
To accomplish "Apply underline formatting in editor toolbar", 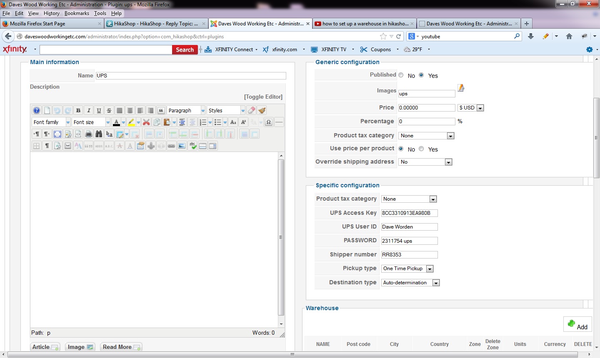I will [x=99, y=110].
